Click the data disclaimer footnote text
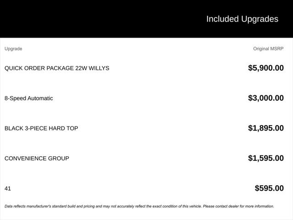The height and width of the screenshot is (220, 293). click(x=139, y=206)
